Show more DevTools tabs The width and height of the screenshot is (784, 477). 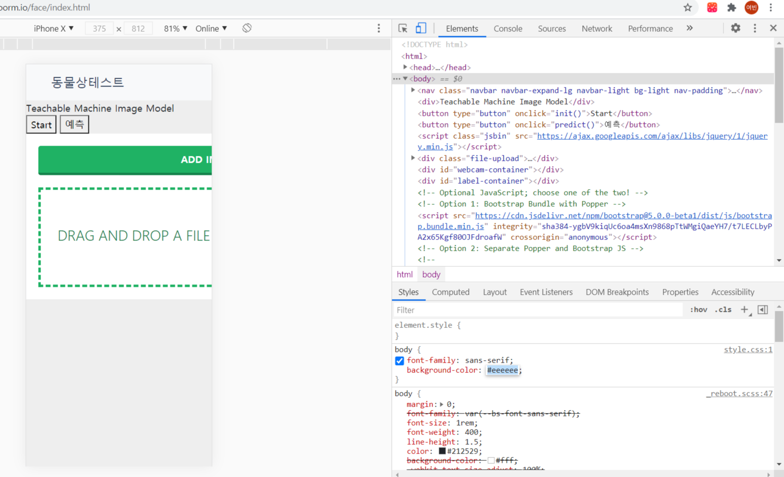690,28
